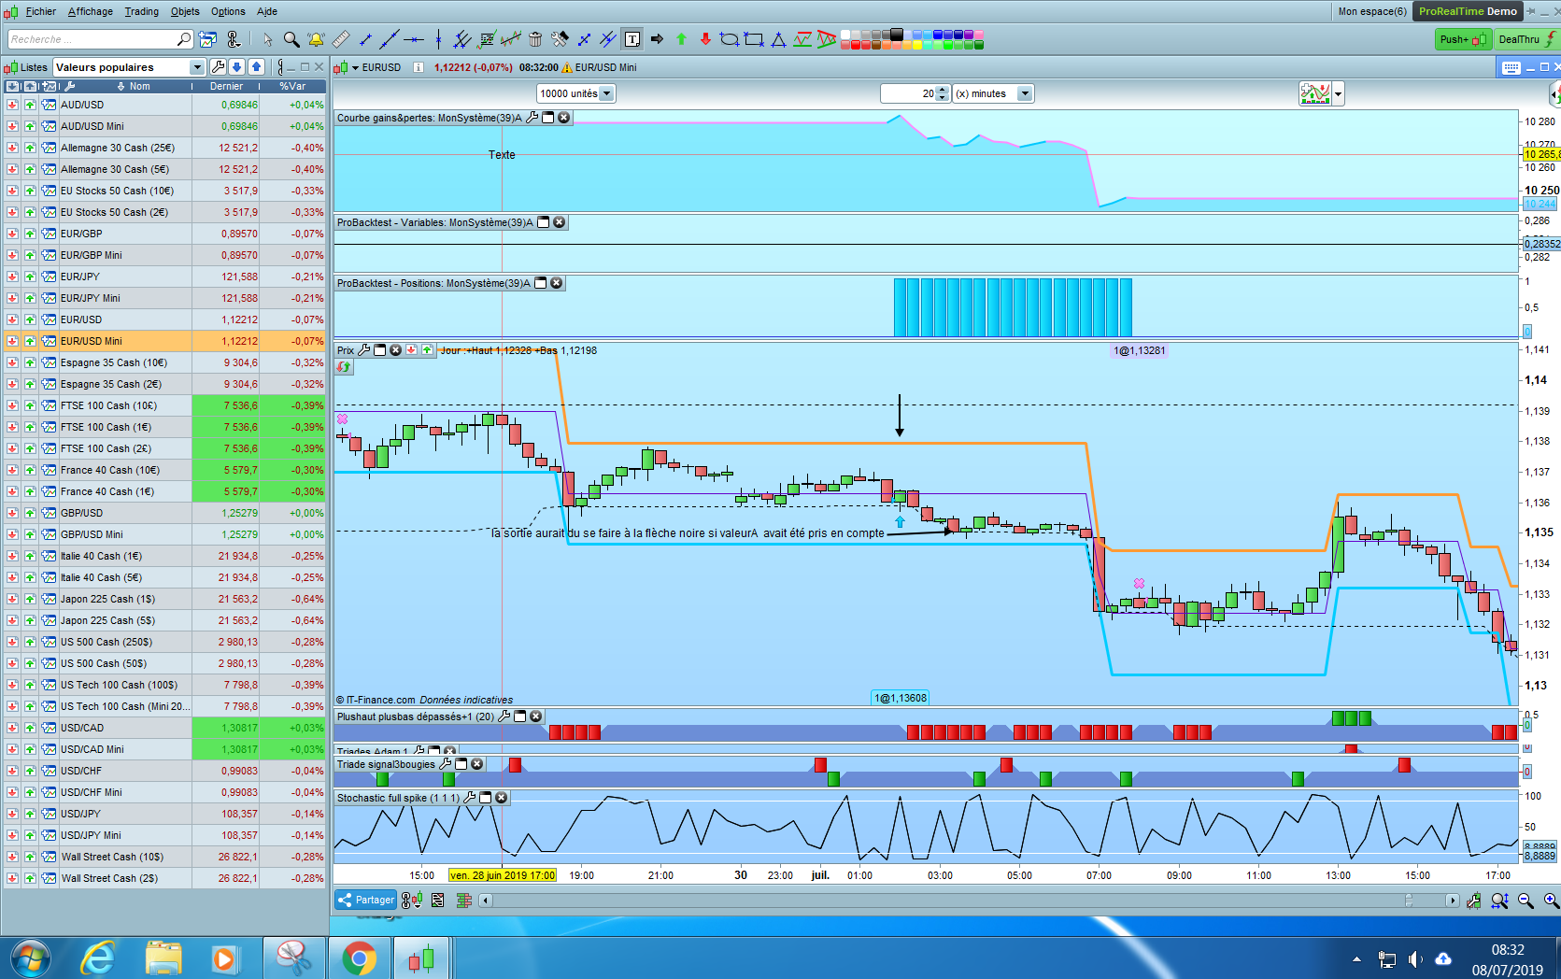Open the Trading menu
The height and width of the screenshot is (979, 1561).
(141, 11)
